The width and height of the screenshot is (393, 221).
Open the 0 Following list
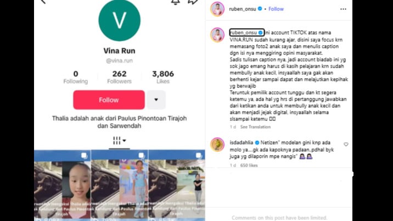(x=76, y=77)
